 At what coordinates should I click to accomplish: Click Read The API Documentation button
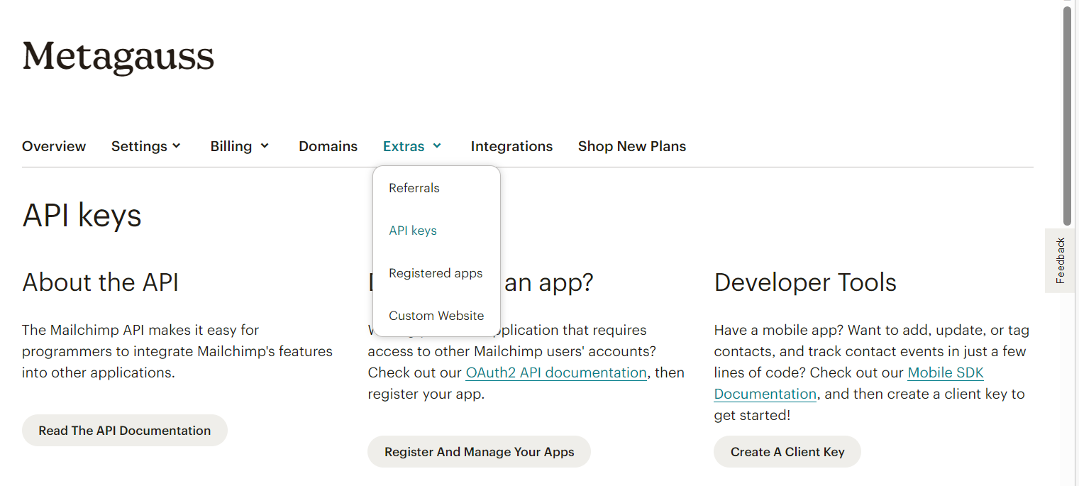125,431
